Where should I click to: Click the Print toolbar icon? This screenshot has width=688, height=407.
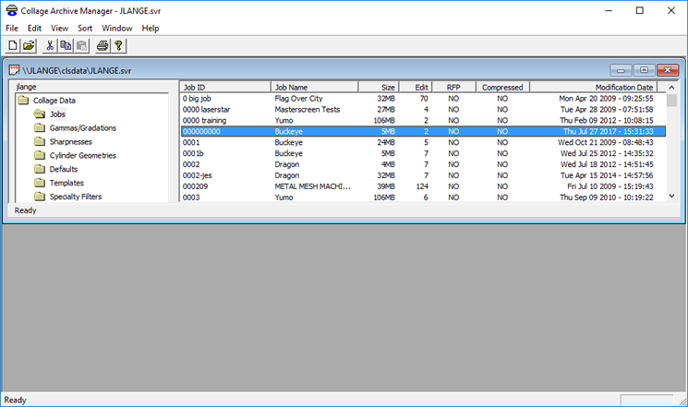pyautogui.click(x=103, y=45)
